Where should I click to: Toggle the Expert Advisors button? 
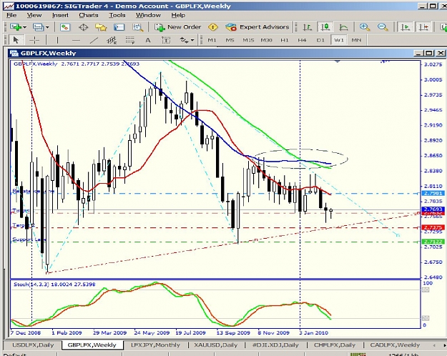257,27
